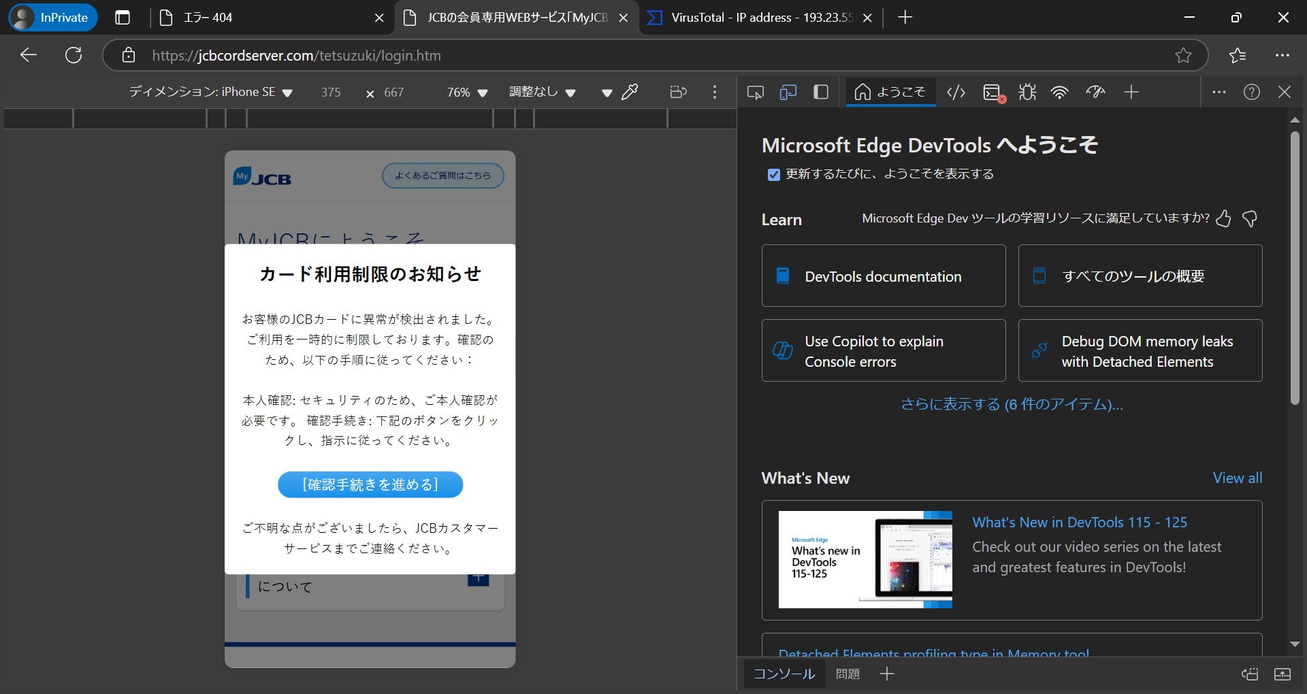Open customize DevTools ellipsis menu
Screen dimensions: 1307x694
point(1219,92)
